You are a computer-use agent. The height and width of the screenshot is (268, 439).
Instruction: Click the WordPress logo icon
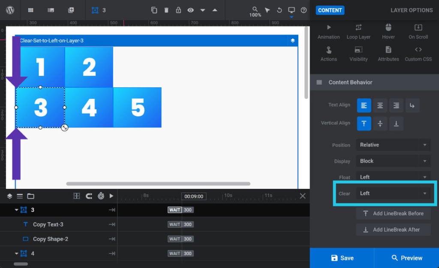coord(10,10)
